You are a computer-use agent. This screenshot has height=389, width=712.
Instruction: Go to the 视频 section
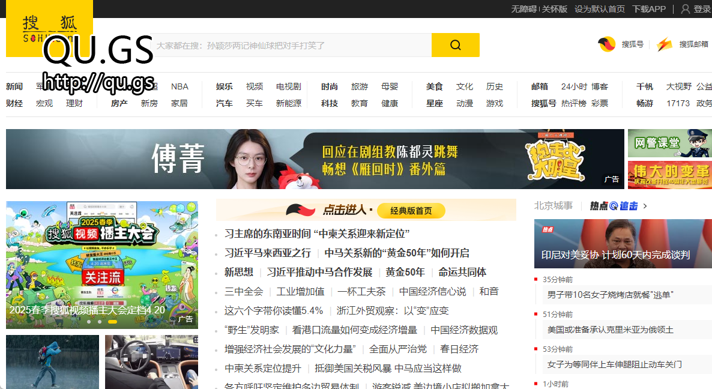pos(255,86)
